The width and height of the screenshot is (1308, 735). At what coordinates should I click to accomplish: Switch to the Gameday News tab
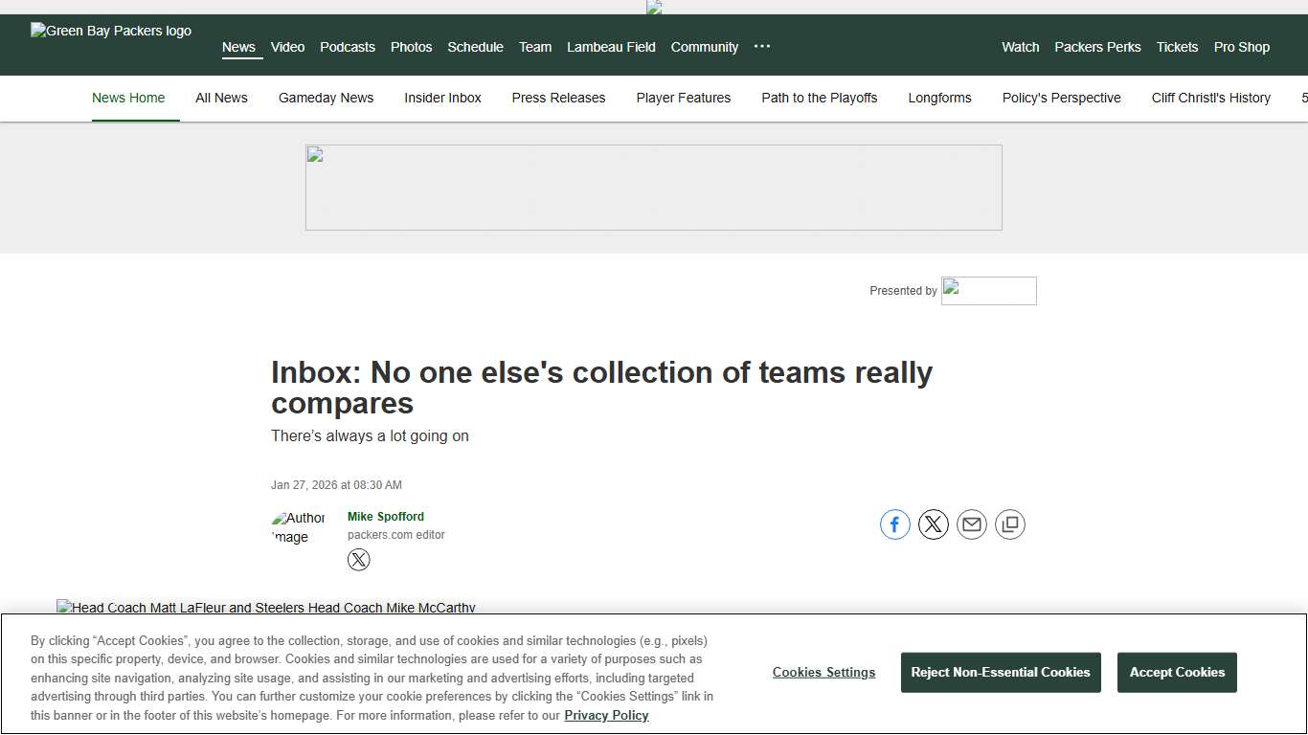(x=326, y=98)
